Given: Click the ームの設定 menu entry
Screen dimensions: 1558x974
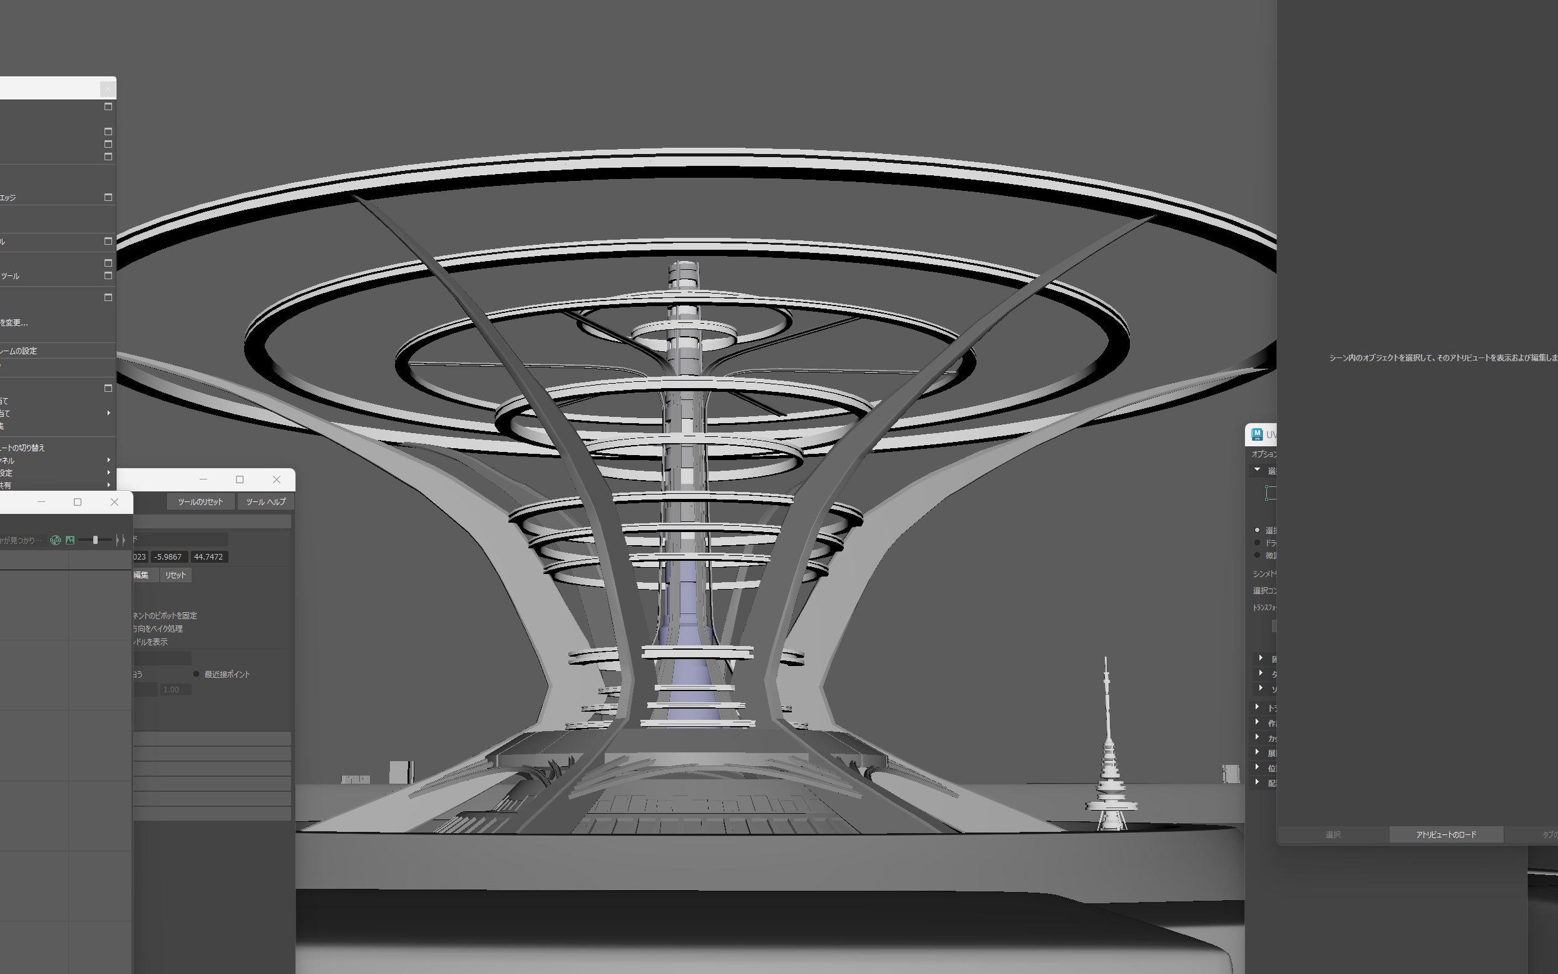Looking at the screenshot, I should tap(19, 351).
